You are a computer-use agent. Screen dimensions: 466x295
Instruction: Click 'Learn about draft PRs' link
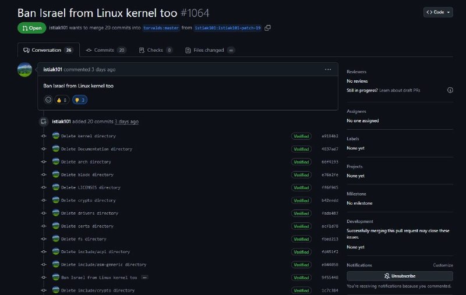coord(400,90)
